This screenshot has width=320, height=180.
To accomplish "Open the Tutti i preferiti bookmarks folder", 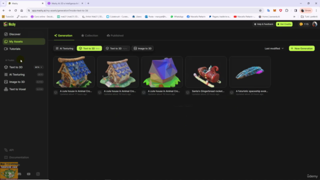I will click(x=309, y=16).
